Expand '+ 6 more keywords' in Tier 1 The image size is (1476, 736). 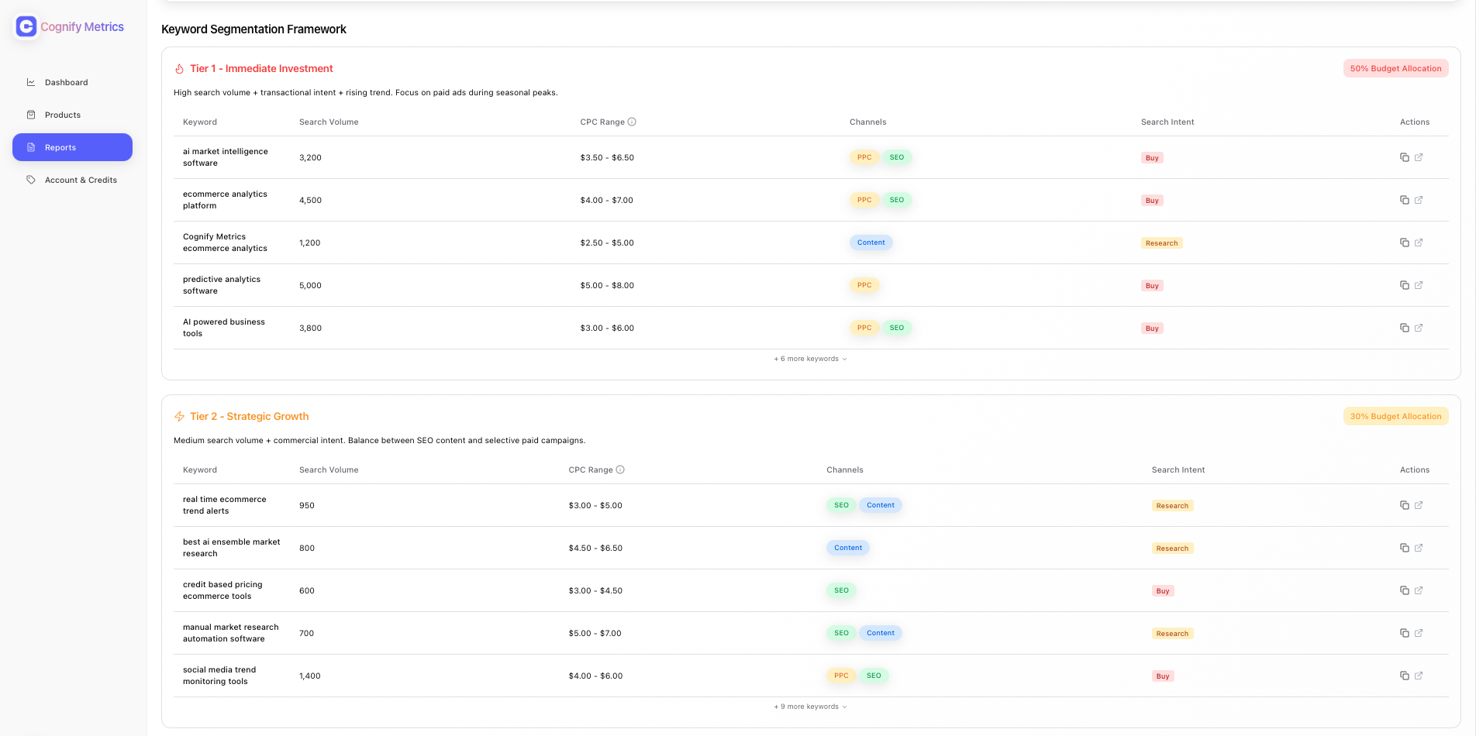(x=810, y=359)
